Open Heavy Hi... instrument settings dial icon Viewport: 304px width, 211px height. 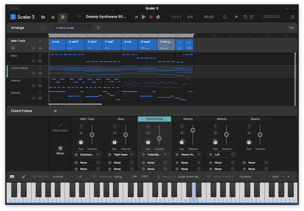[199, 154]
